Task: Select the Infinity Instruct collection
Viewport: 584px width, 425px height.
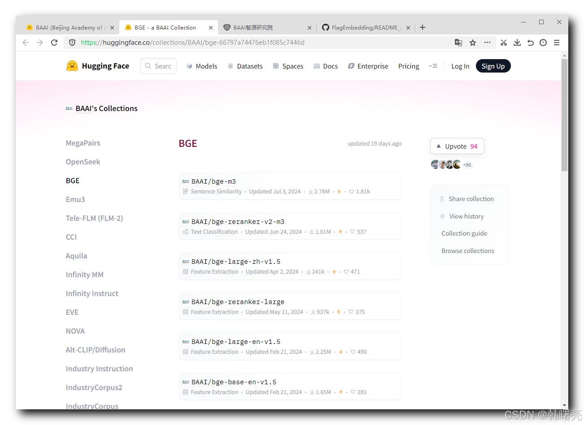Action: click(92, 293)
